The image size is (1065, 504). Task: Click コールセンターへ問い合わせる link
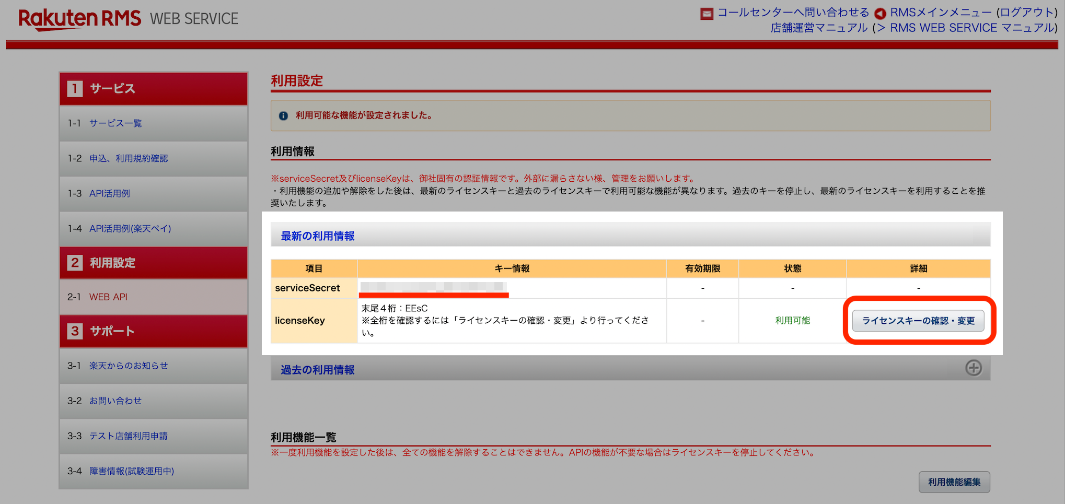click(x=793, y=13)
